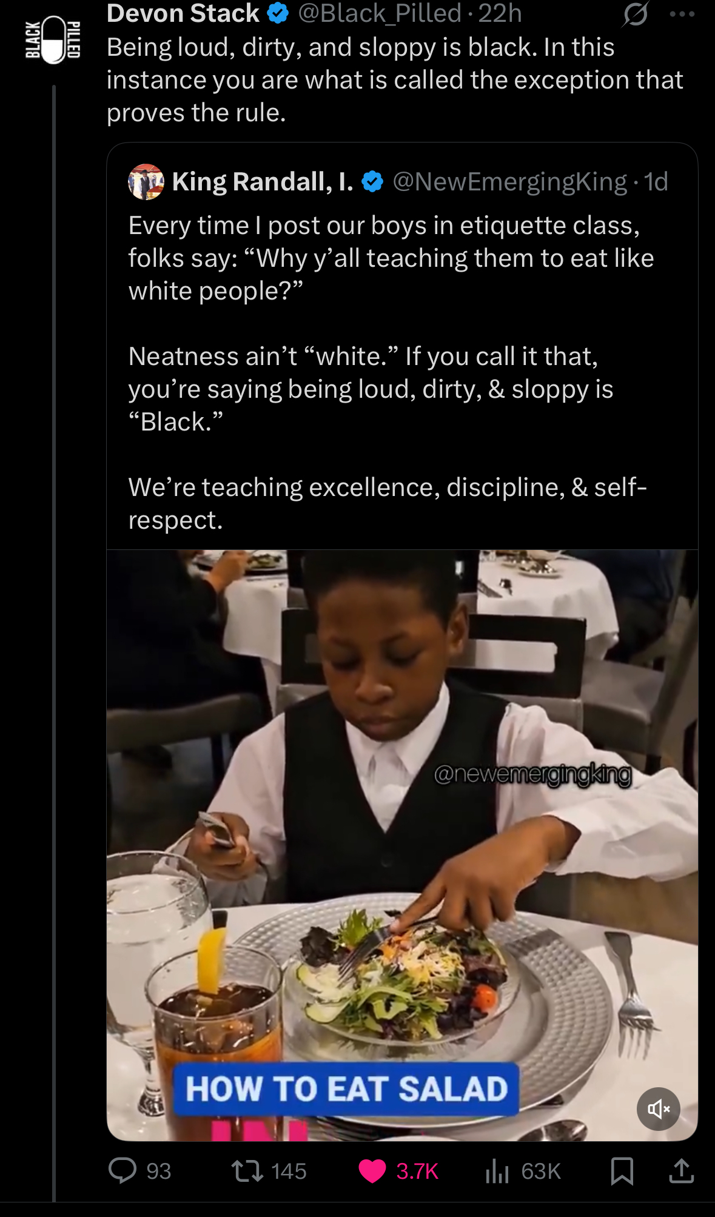
Task: Tap the Grok slashed-circle icon
Action: 635,14
